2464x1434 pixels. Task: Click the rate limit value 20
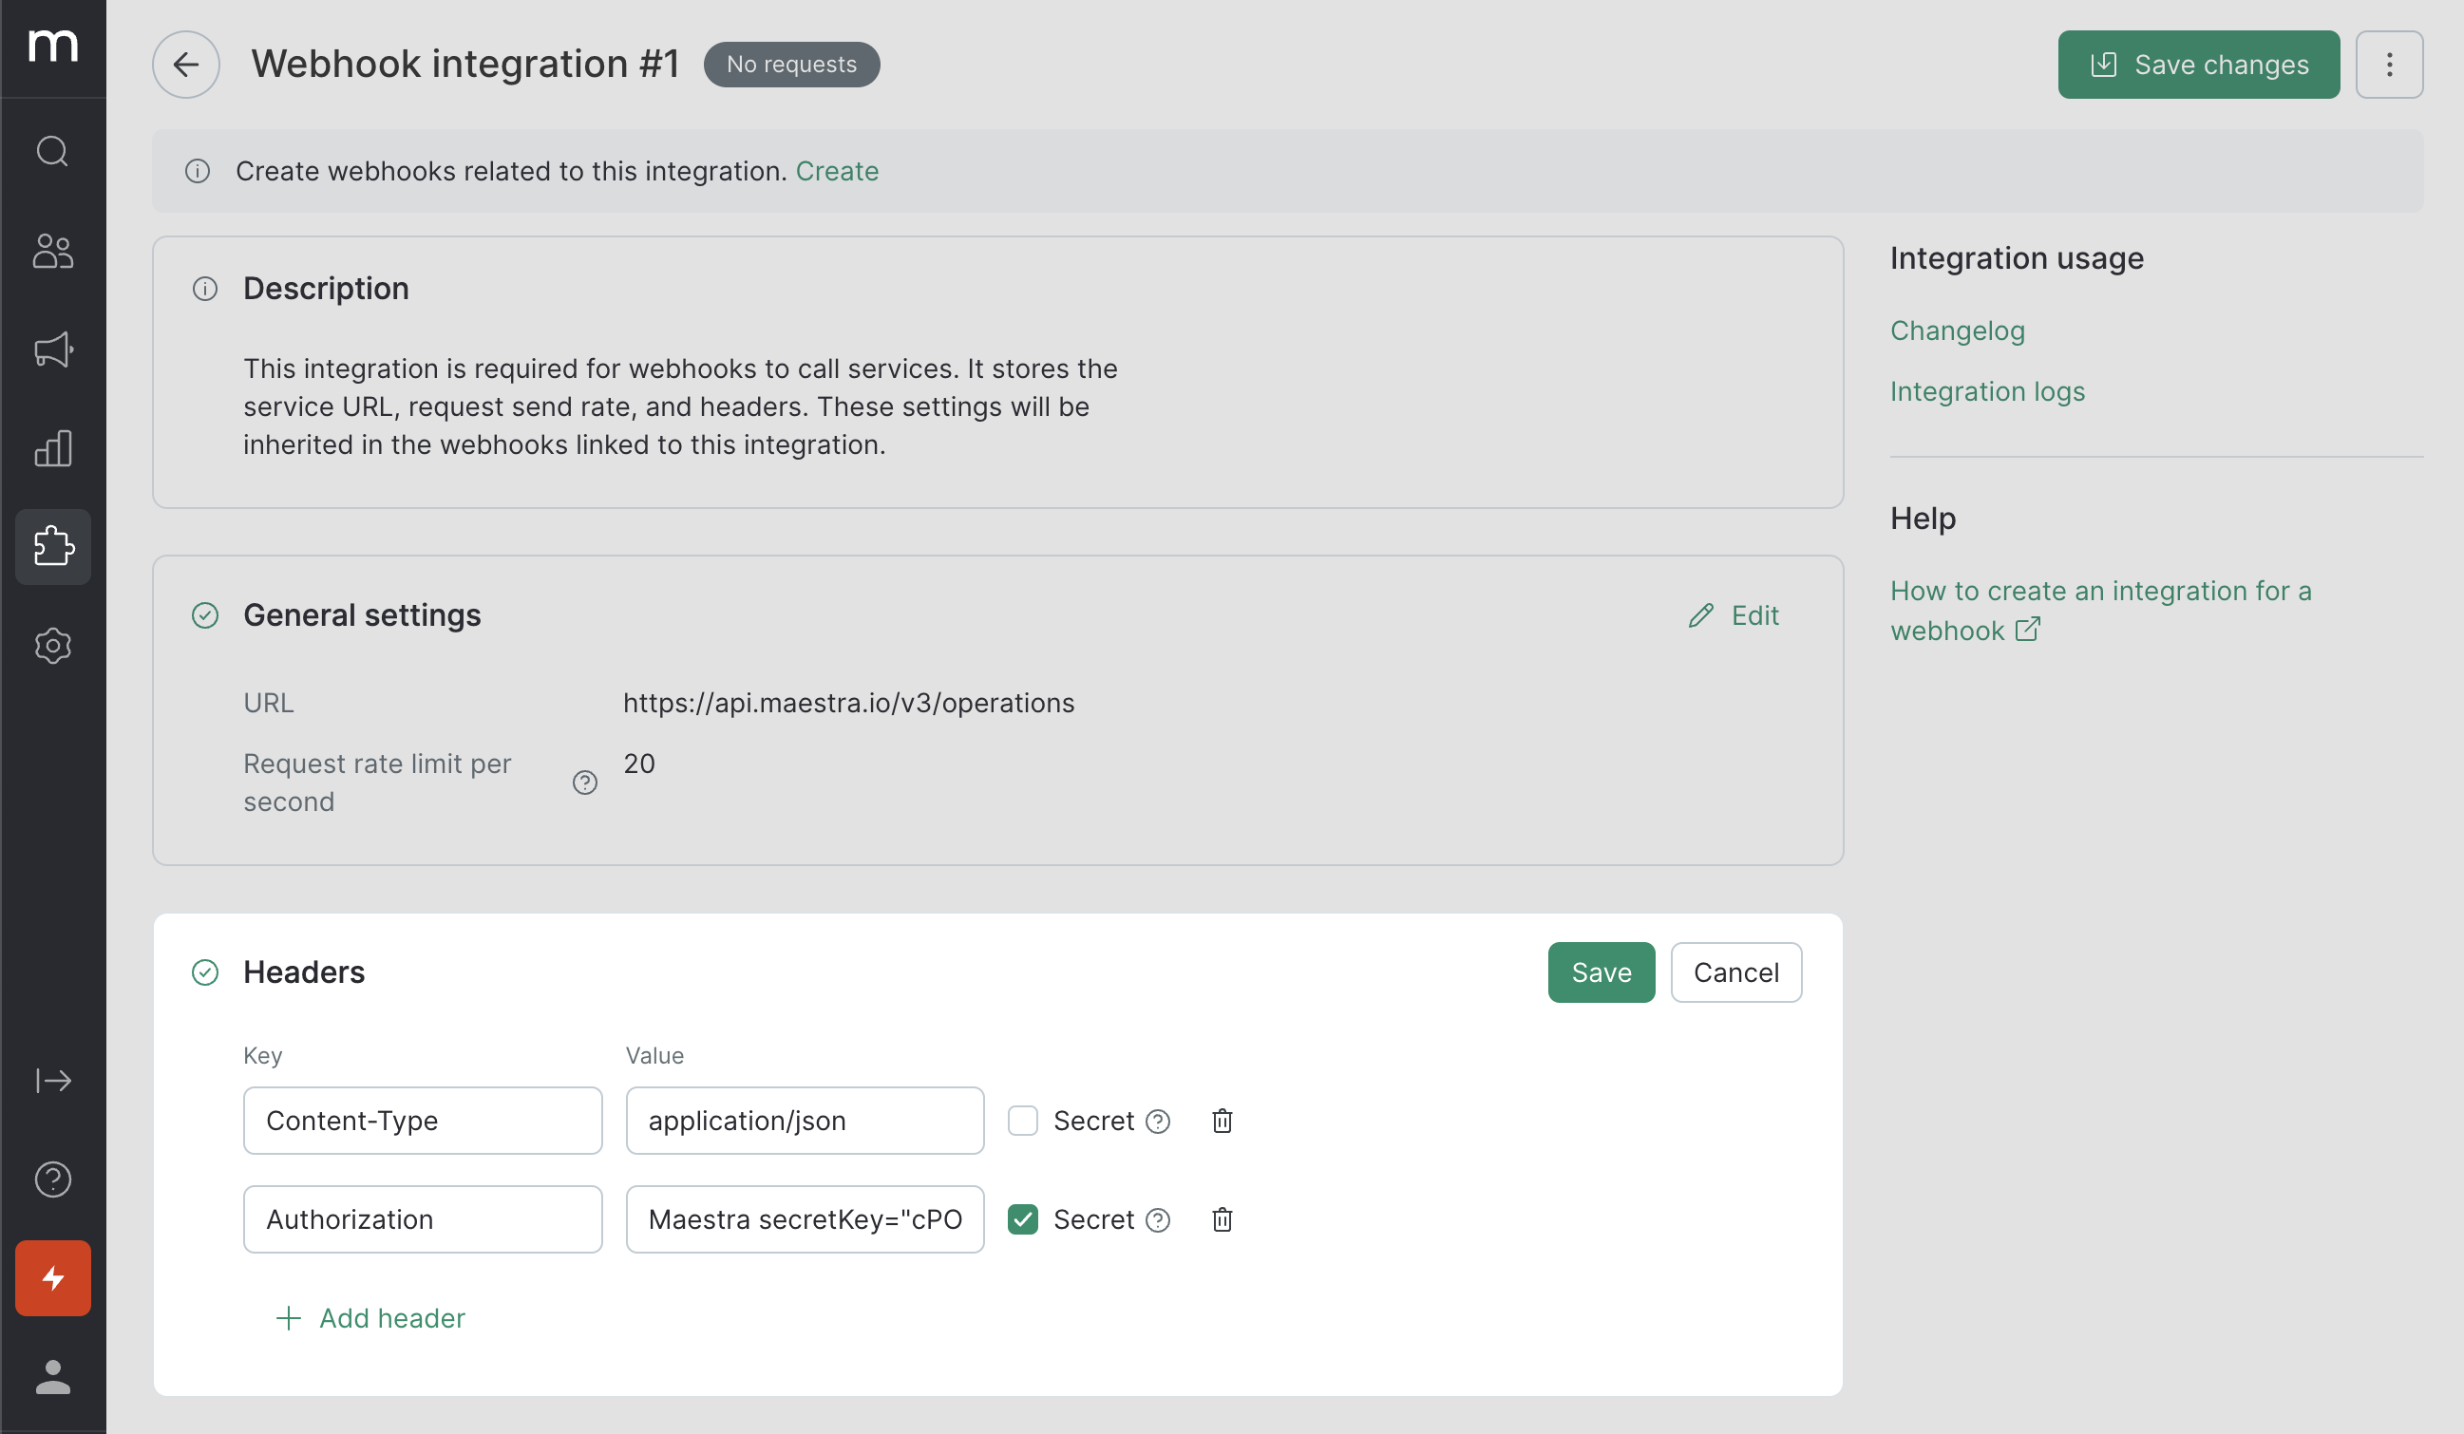(639, 764)
